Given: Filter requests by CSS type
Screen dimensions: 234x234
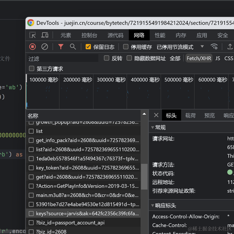Looking at the screenshot, I should pyautogui.click(x=229, y=58).
